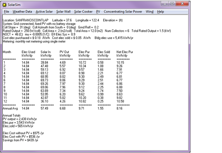Click Solar In value 69.12 for month 4
The image size is (222, 153).
44,73
